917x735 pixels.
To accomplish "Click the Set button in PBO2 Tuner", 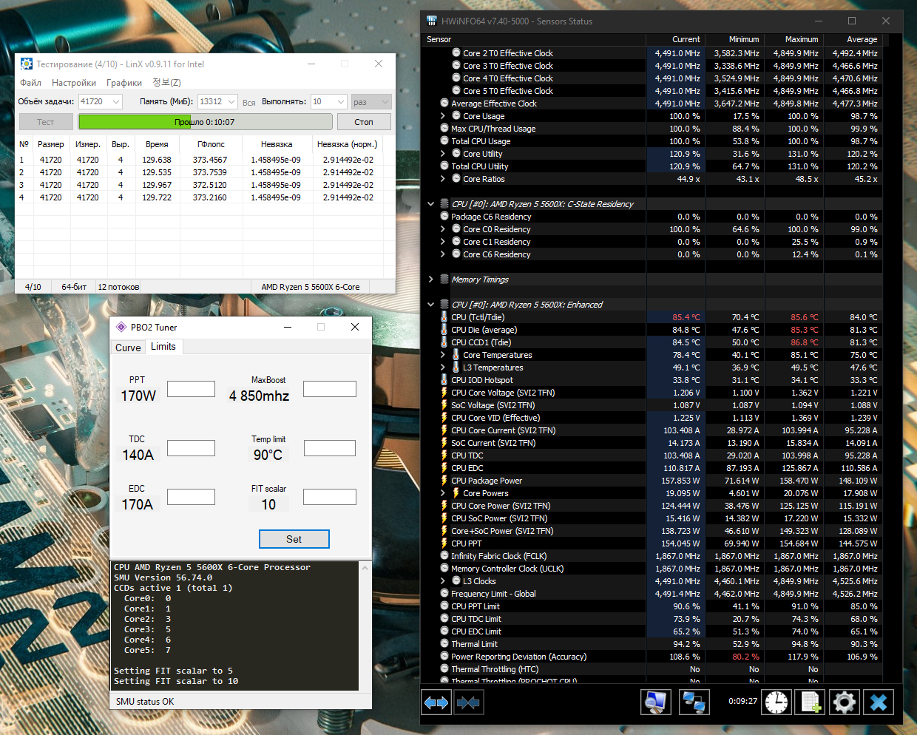I will (294, 539).
